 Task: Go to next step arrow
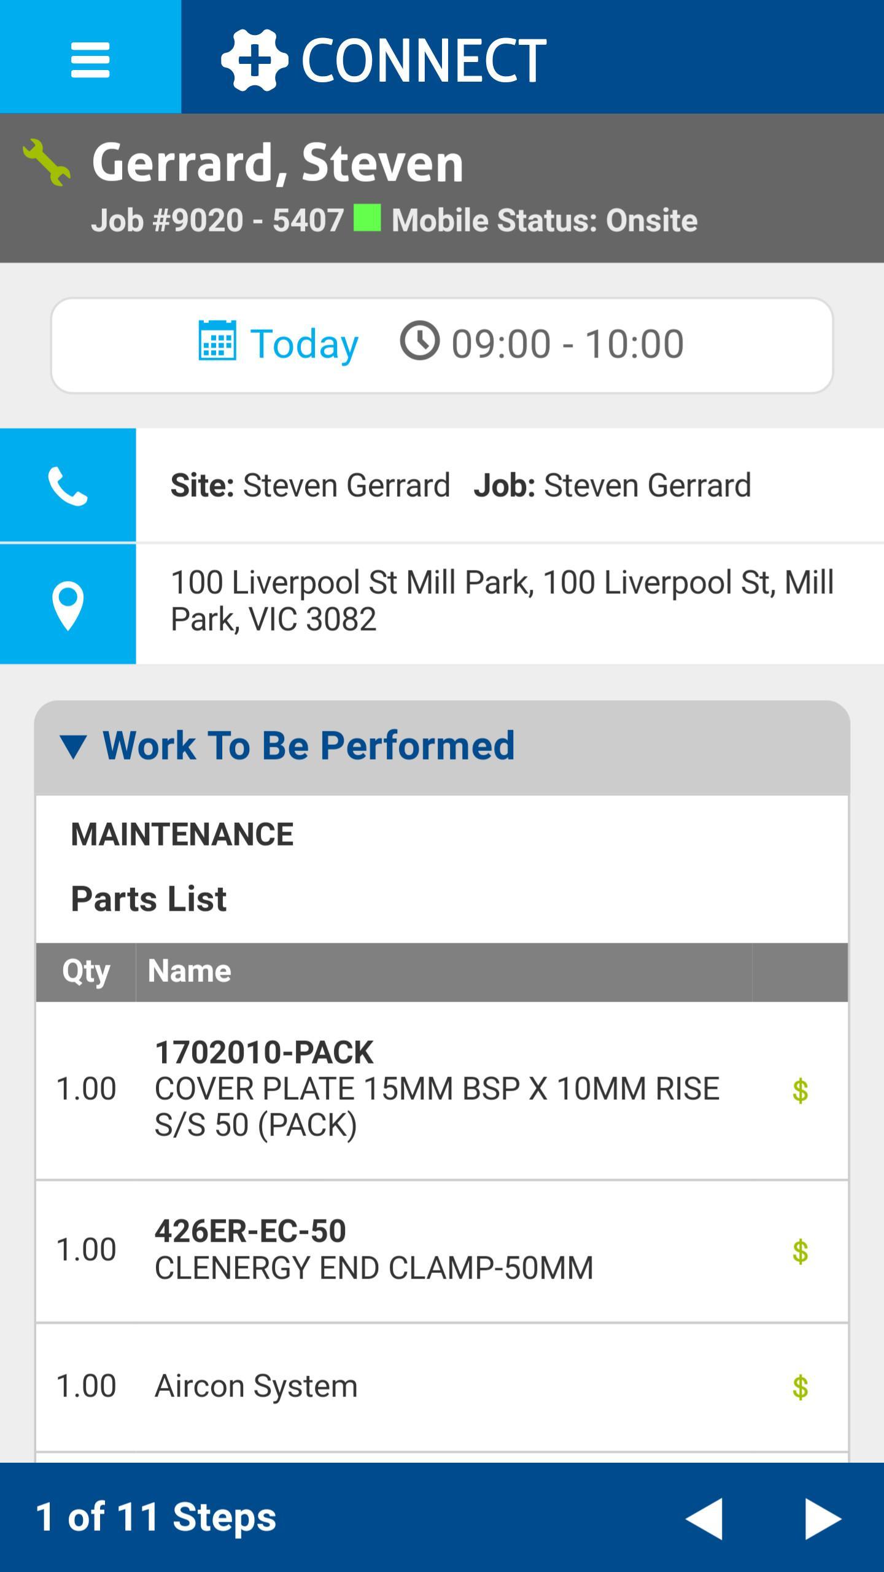[x=823, y=1517]
